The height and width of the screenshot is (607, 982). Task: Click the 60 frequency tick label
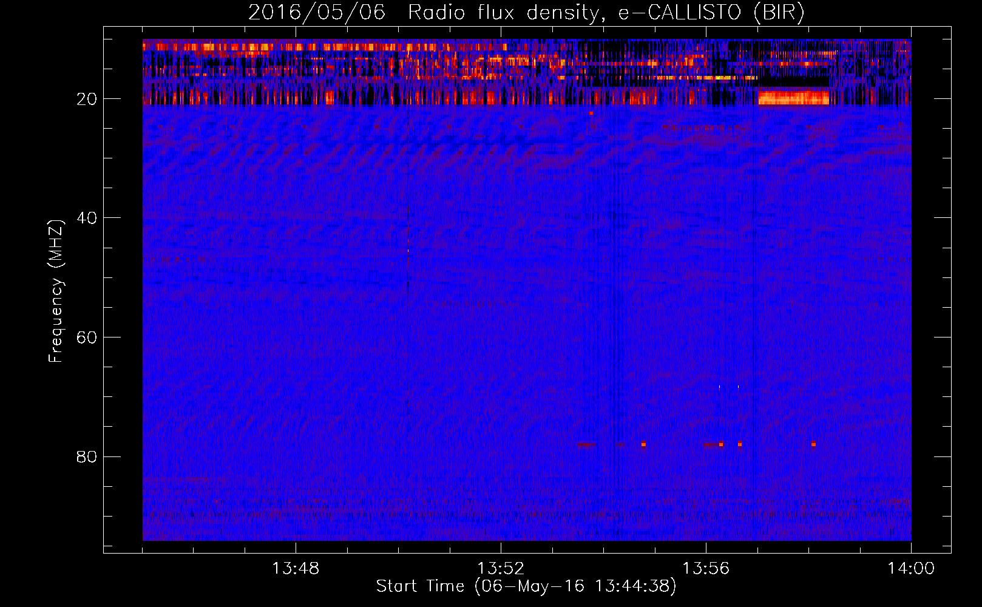coord(87,337)
